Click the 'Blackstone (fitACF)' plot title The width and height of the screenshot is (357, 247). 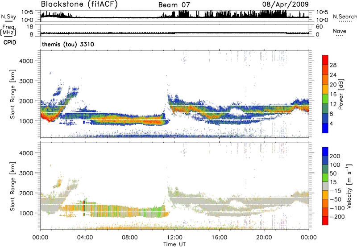[x=79, y=4]
